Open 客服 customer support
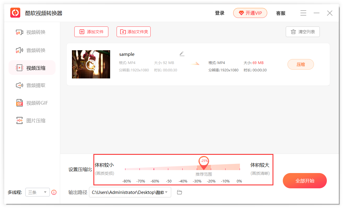The width and height of the screenshot is (343, 208). pos(281,13)
